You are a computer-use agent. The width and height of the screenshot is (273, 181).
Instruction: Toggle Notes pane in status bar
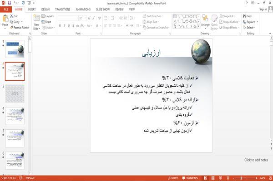(173, 178)
